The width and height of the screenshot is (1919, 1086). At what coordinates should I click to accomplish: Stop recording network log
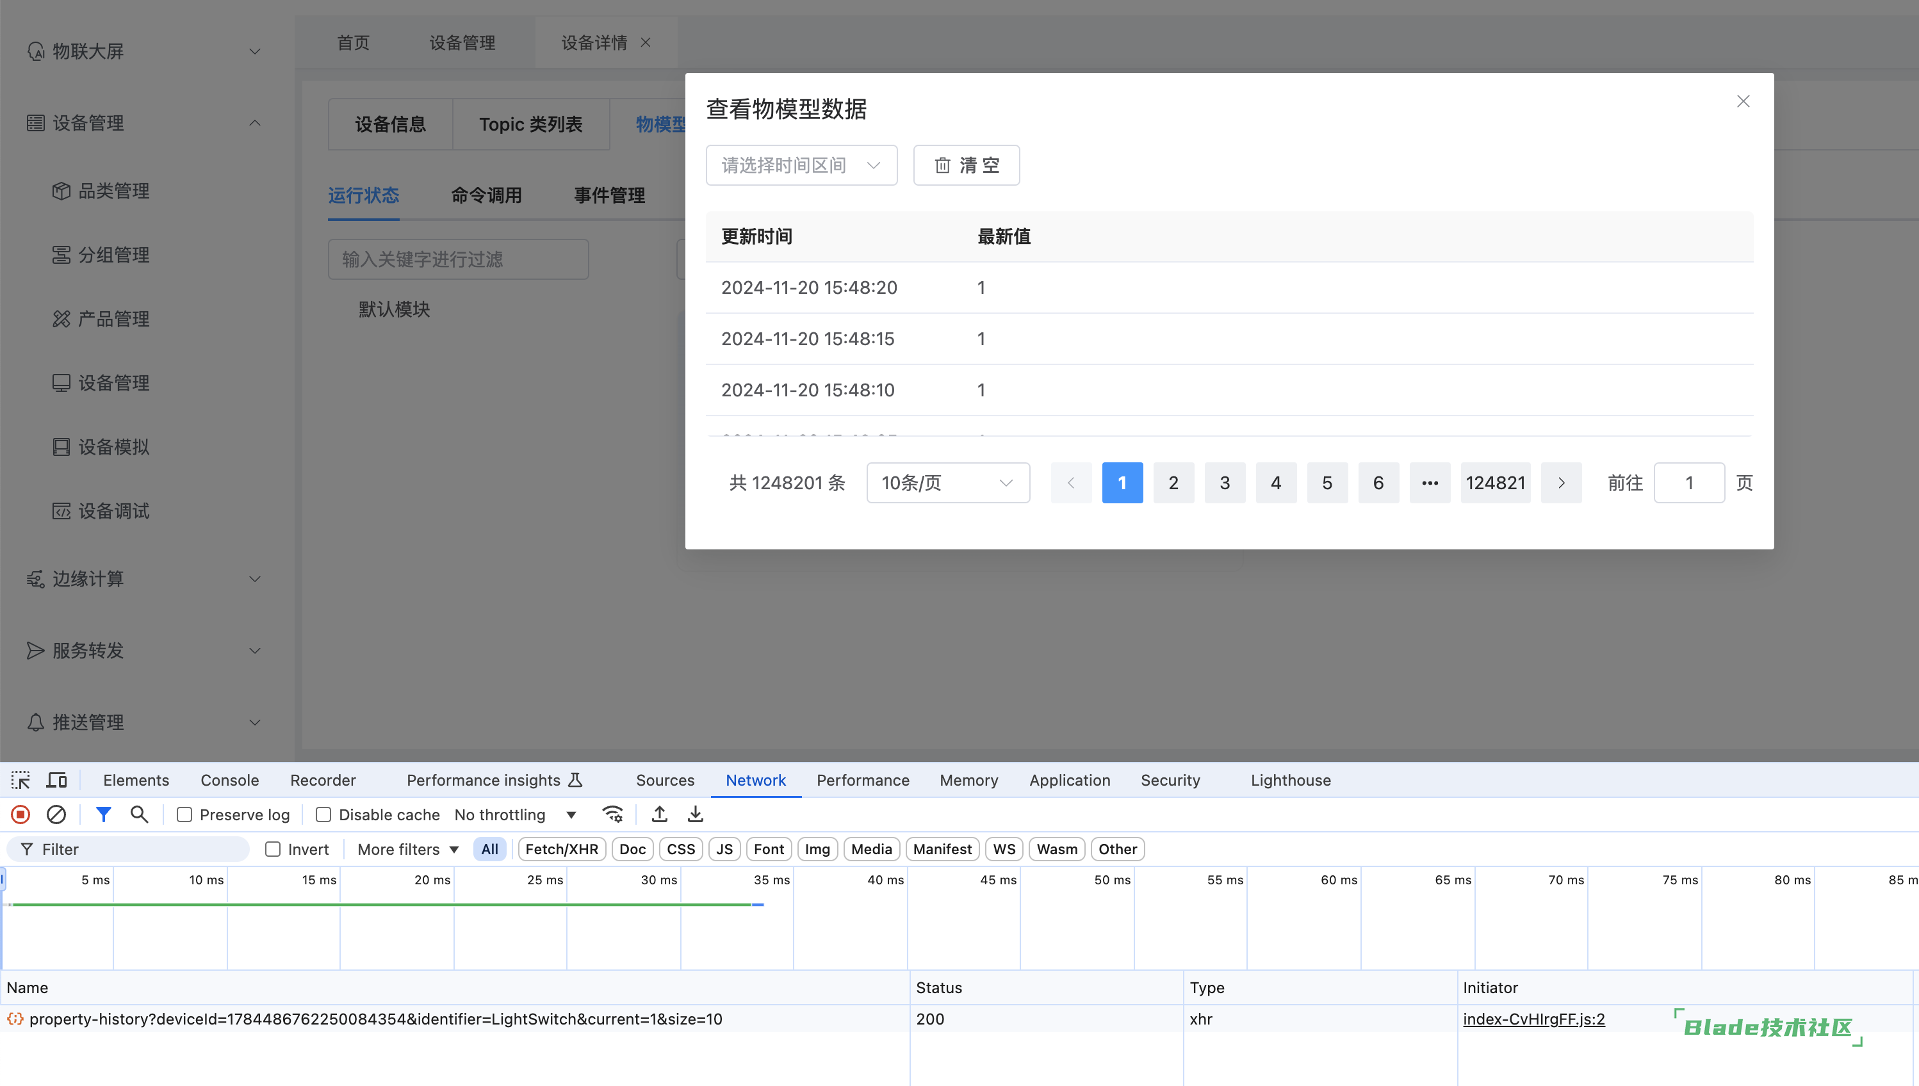(21, 814)
